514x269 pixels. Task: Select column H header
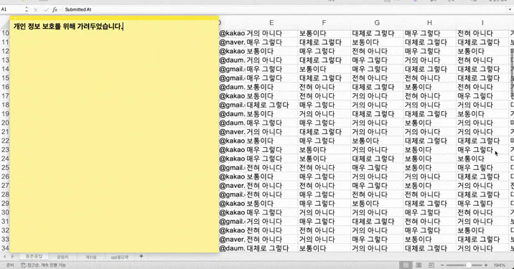(x=429, y=23)
